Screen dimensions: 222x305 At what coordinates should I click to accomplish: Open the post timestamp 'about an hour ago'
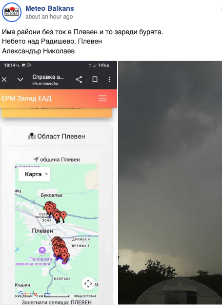49,17
